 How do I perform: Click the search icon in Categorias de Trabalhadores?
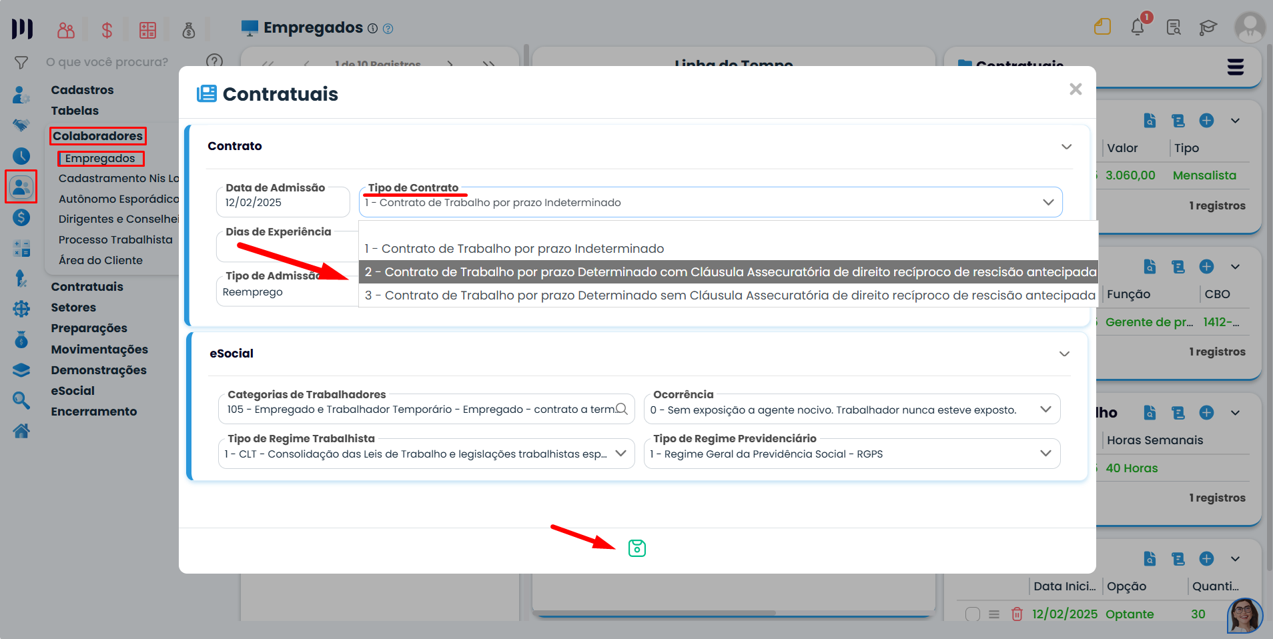pos(622,409)
